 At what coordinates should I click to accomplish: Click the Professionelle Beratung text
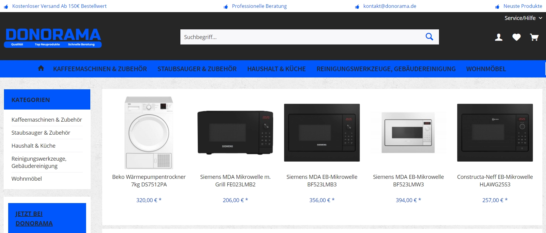pyautogui.click(x=259, y=6)
